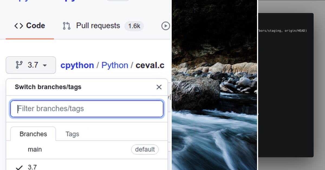
Task: Close the Switch branches/tags dialog with the X
Action: [x=159, y=87]
